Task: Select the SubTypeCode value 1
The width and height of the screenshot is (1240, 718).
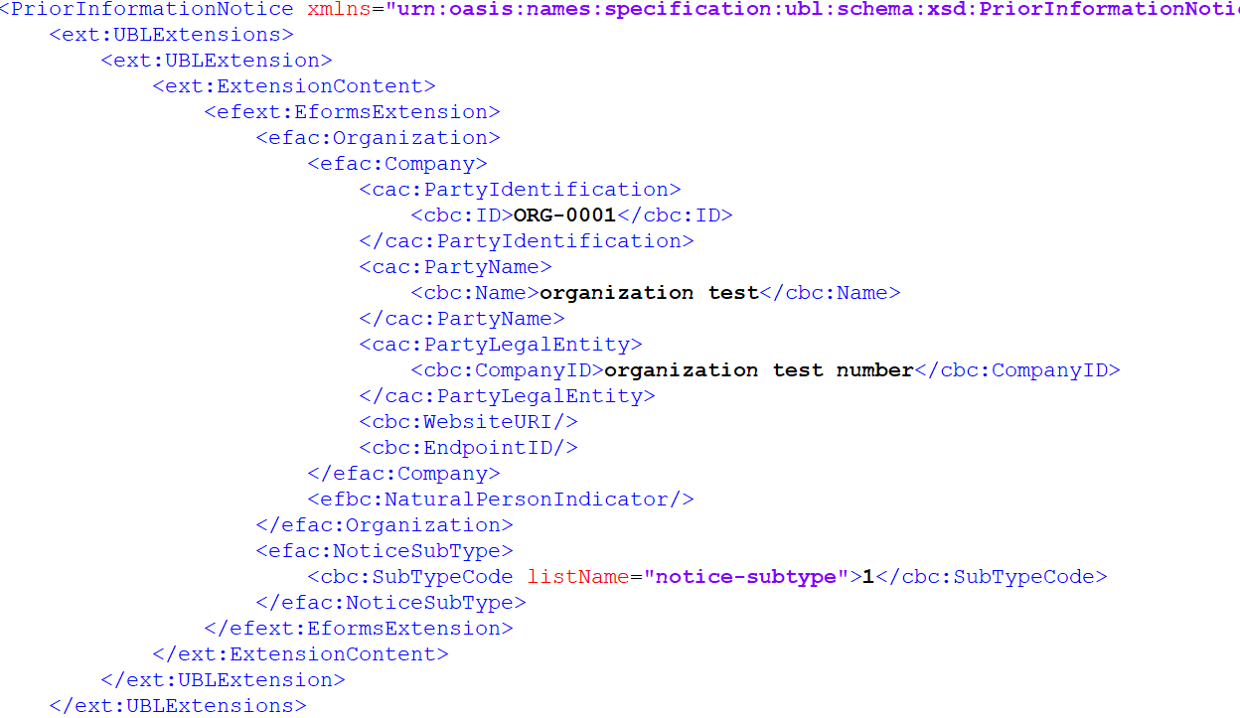Action: (x=868, y=577)
